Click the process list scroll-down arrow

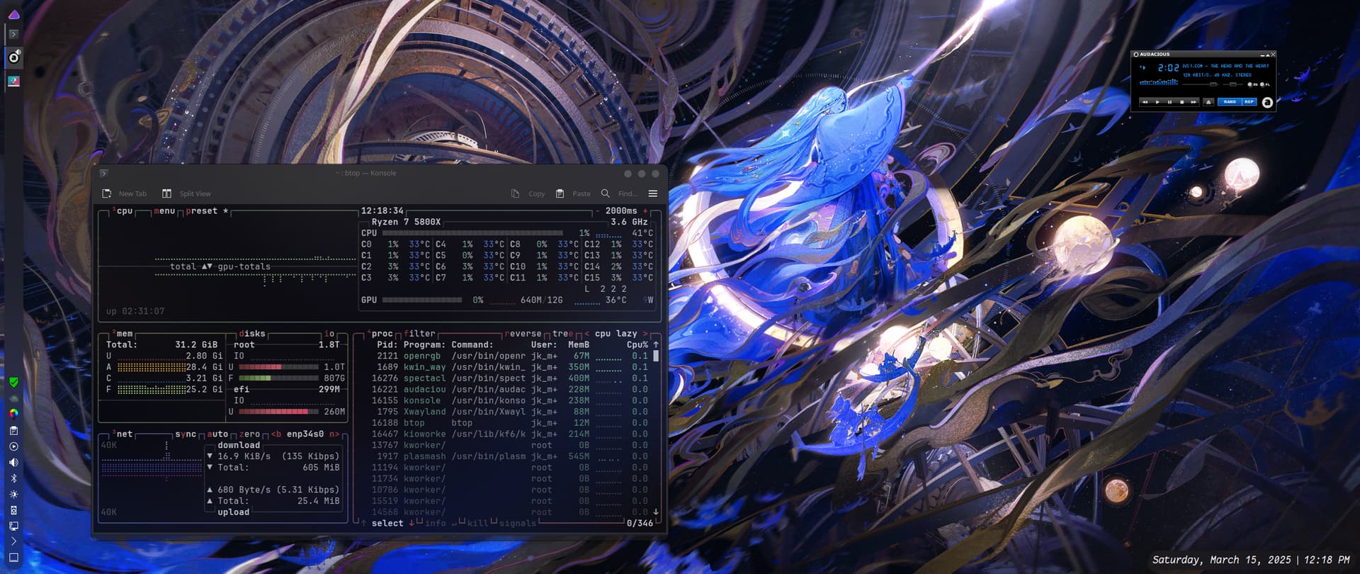(x=656, y=512)
